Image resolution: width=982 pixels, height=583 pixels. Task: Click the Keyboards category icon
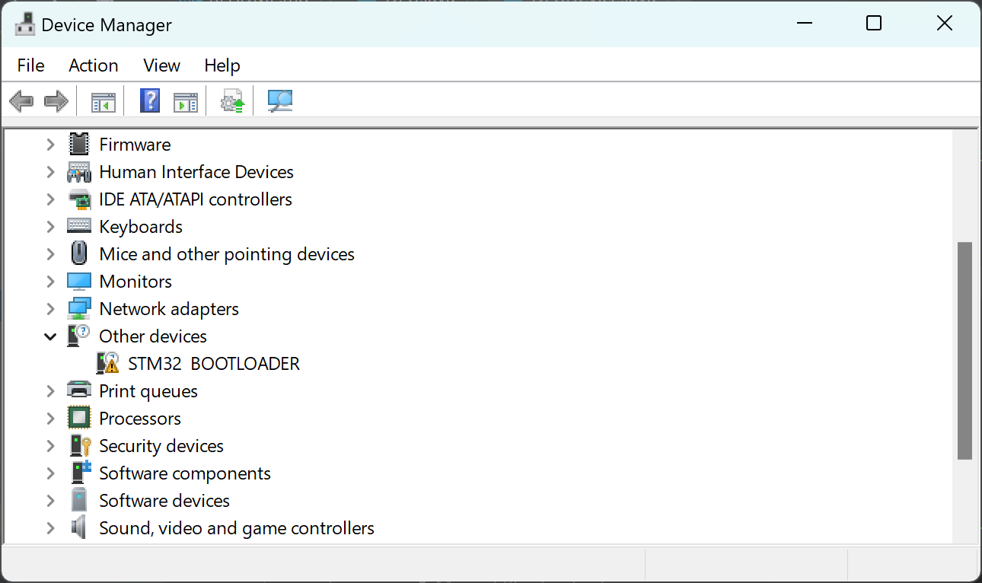[79, 226]
